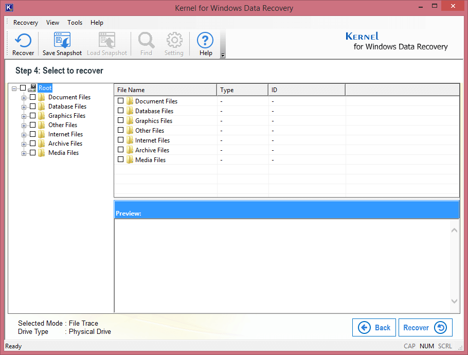Check Archive Files checkbox in file list
This screenshot has height=355, width=468.
point(120,150)
